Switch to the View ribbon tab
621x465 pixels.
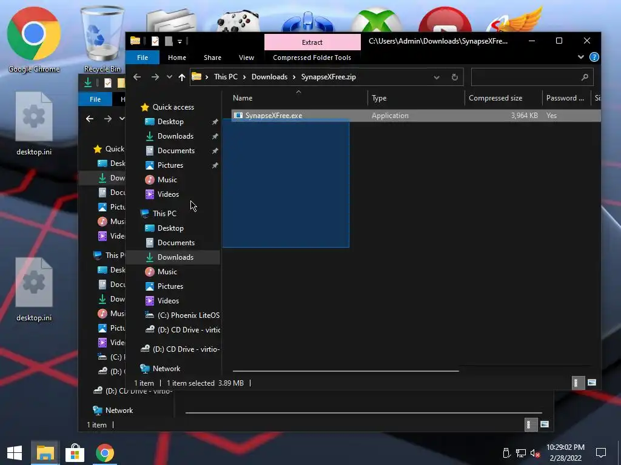click(246, 58)
